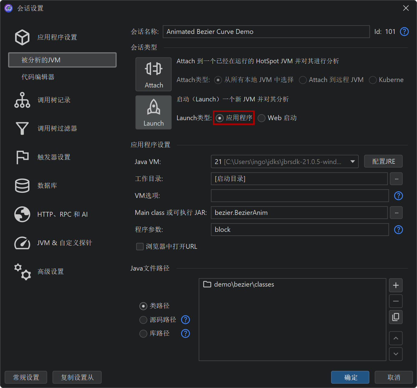Switch to the 代码编辑器 sub-item
Viewport: 417px width, 388px height.
[38, 77]
